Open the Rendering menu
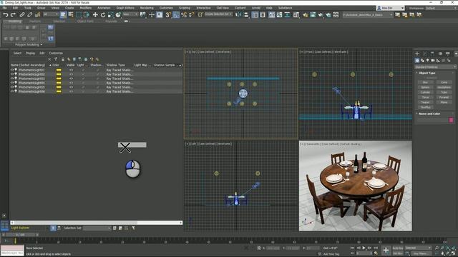This screenshot has height=257, width=458. [x=147, y=8]
